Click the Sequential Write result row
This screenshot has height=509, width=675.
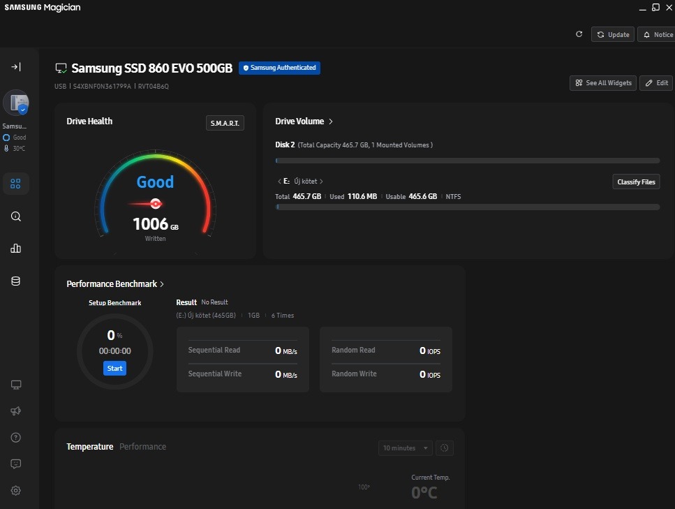[242, 374]
